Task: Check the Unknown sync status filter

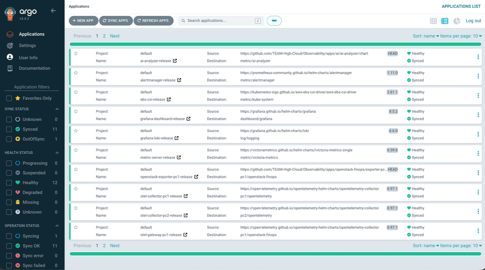Action: [9, 119]
